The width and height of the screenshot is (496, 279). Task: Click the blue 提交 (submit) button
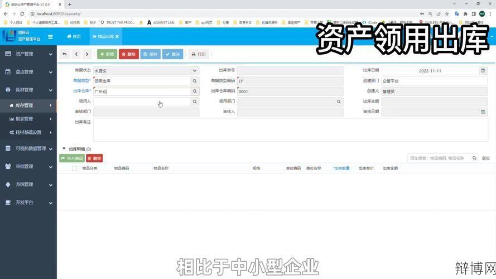click(x=173, y=55)
